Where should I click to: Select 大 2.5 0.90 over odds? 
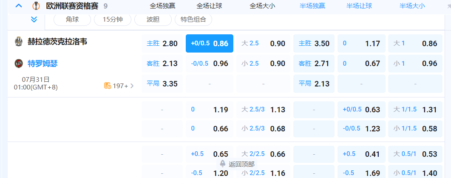(263, 44)
